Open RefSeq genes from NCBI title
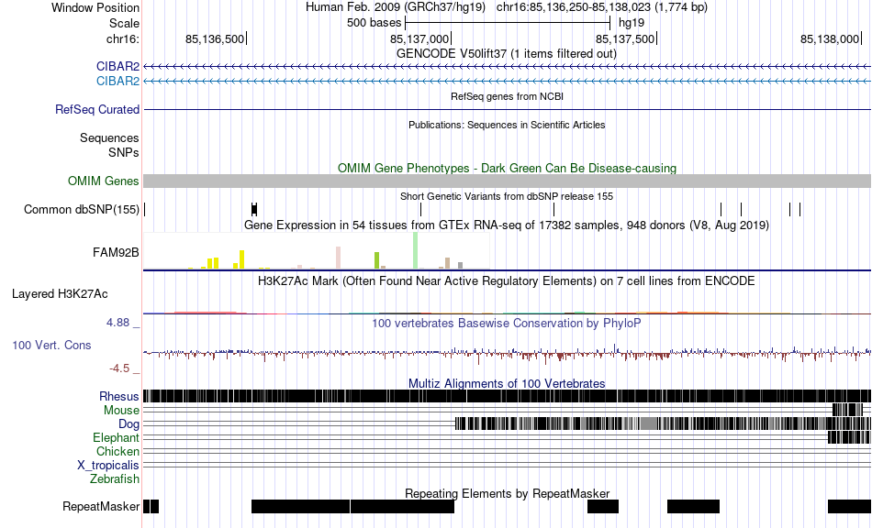Viewport: 872px width, 528px height. click(507, 96)
